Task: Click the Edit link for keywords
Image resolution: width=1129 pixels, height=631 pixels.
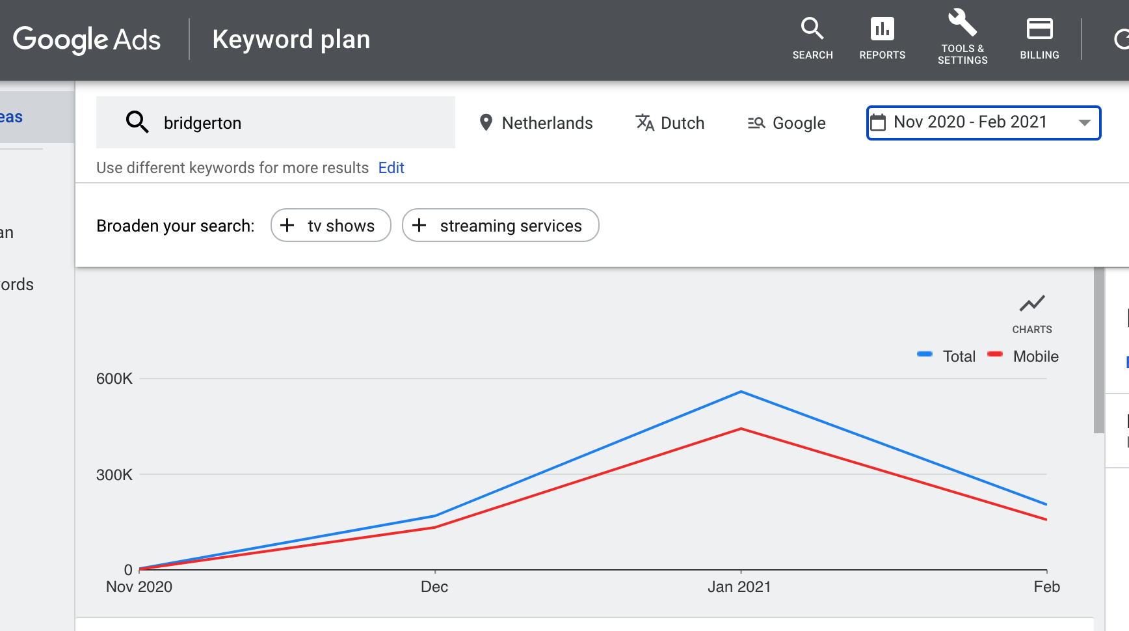Action: pos(391,168)
